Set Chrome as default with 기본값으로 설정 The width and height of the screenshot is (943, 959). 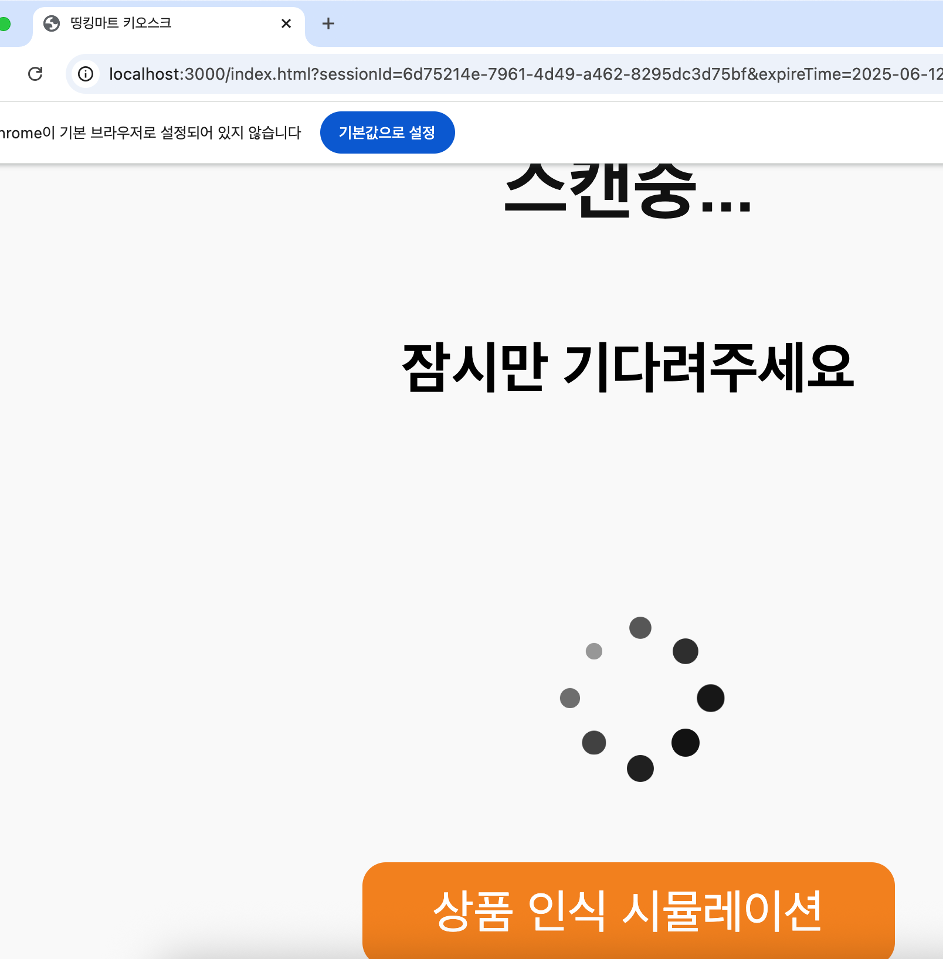[387, 132]
